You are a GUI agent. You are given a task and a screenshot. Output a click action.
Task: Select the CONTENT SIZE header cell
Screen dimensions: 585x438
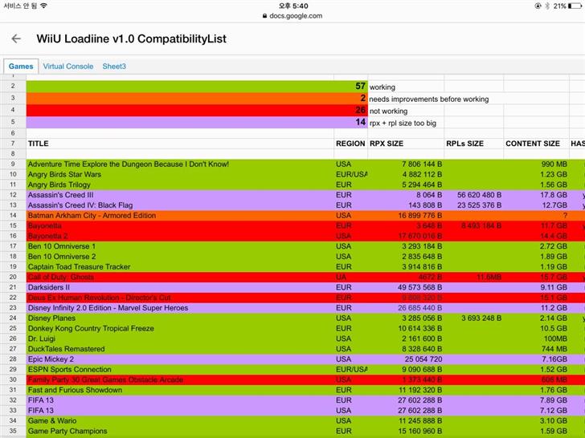[537, 144]
